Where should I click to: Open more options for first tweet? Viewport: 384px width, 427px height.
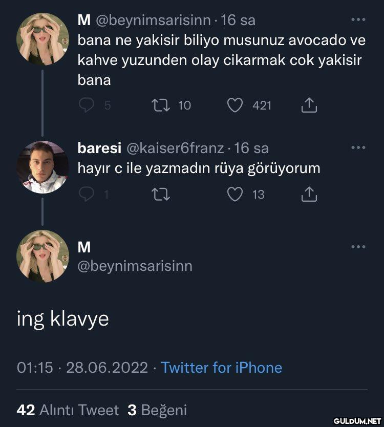point(358,20)
